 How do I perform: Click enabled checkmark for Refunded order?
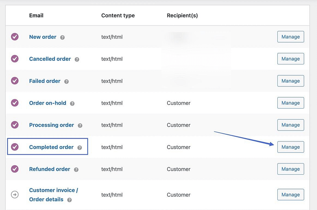[15, 169]
